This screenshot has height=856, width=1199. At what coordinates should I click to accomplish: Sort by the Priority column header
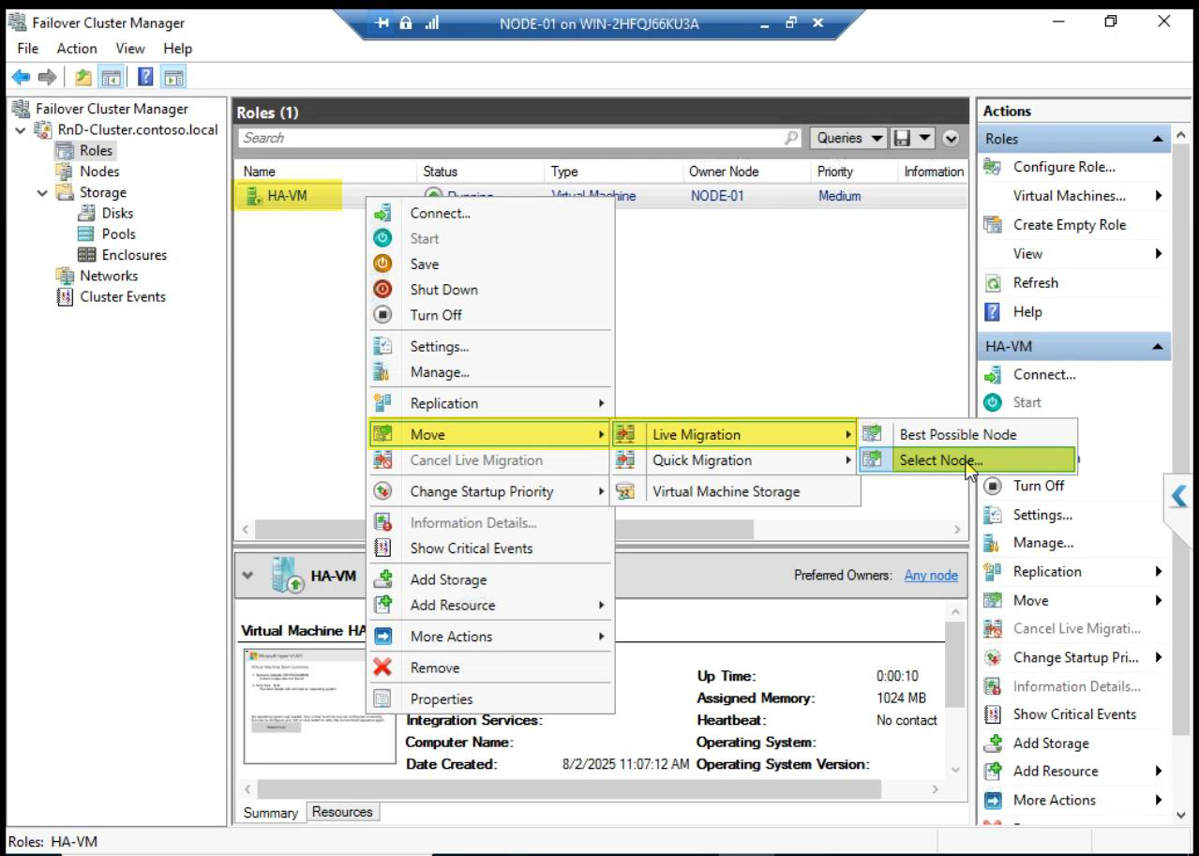(x=854, y=172)
